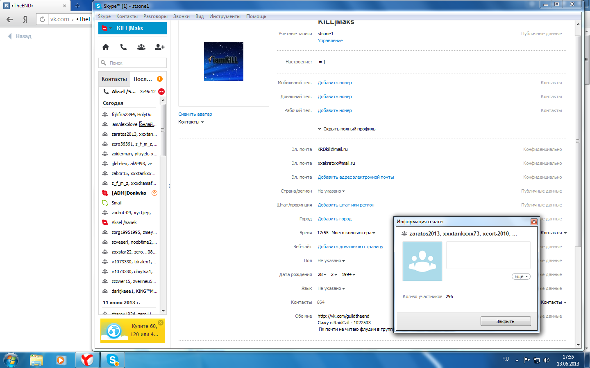Click email KRDkill@mail.ru field

tap(332, 149)
